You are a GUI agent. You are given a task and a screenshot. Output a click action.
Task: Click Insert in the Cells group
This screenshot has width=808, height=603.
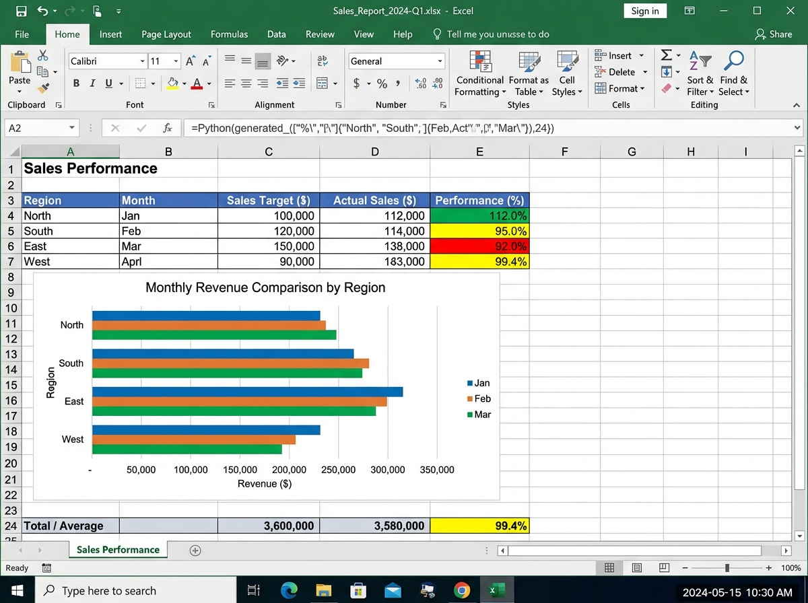[620, 56]
